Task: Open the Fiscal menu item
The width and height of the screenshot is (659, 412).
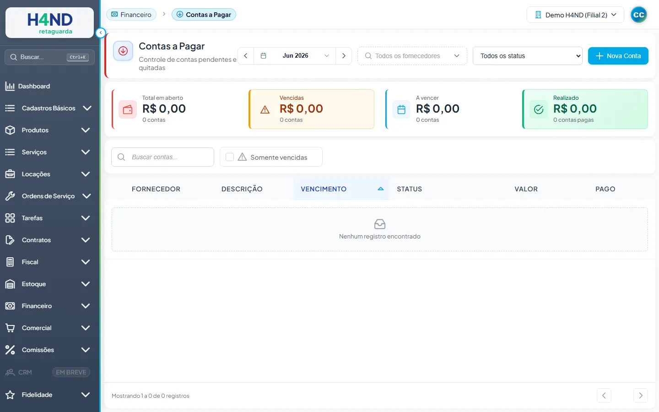Action: pos(50,262)
